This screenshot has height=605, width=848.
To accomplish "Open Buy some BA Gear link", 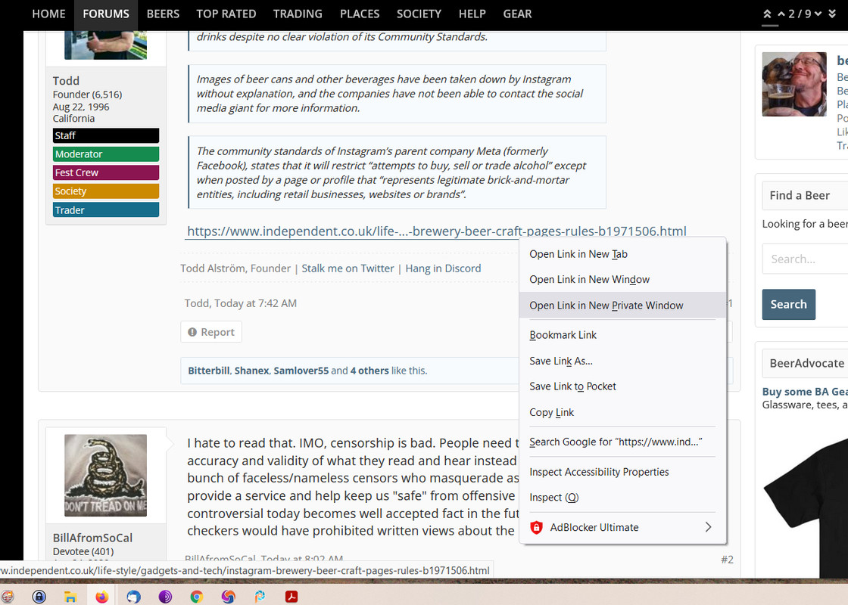I will point(805,392).
